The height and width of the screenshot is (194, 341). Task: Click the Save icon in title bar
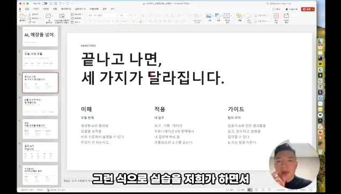[x=56, y=3]
